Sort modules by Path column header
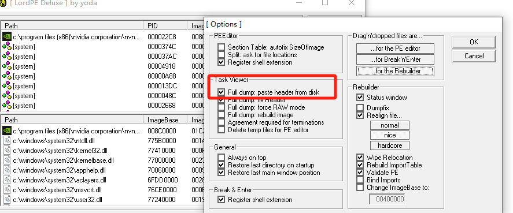 (x=72, y=120)
